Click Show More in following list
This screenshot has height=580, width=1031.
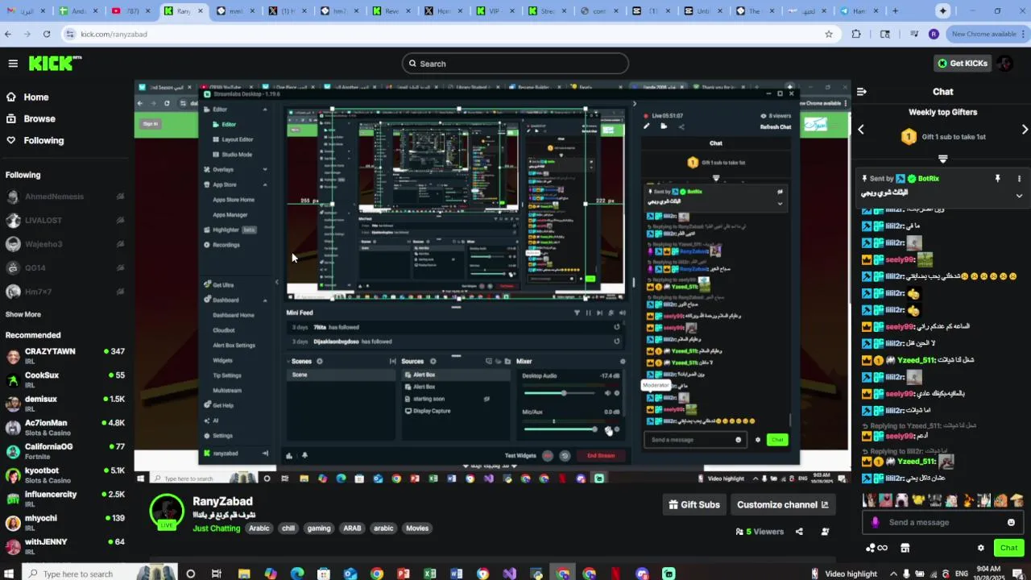pyautogui.click(x=23, y=314)
